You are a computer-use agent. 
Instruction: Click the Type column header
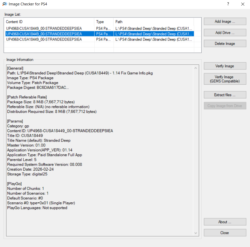point(104,22)
